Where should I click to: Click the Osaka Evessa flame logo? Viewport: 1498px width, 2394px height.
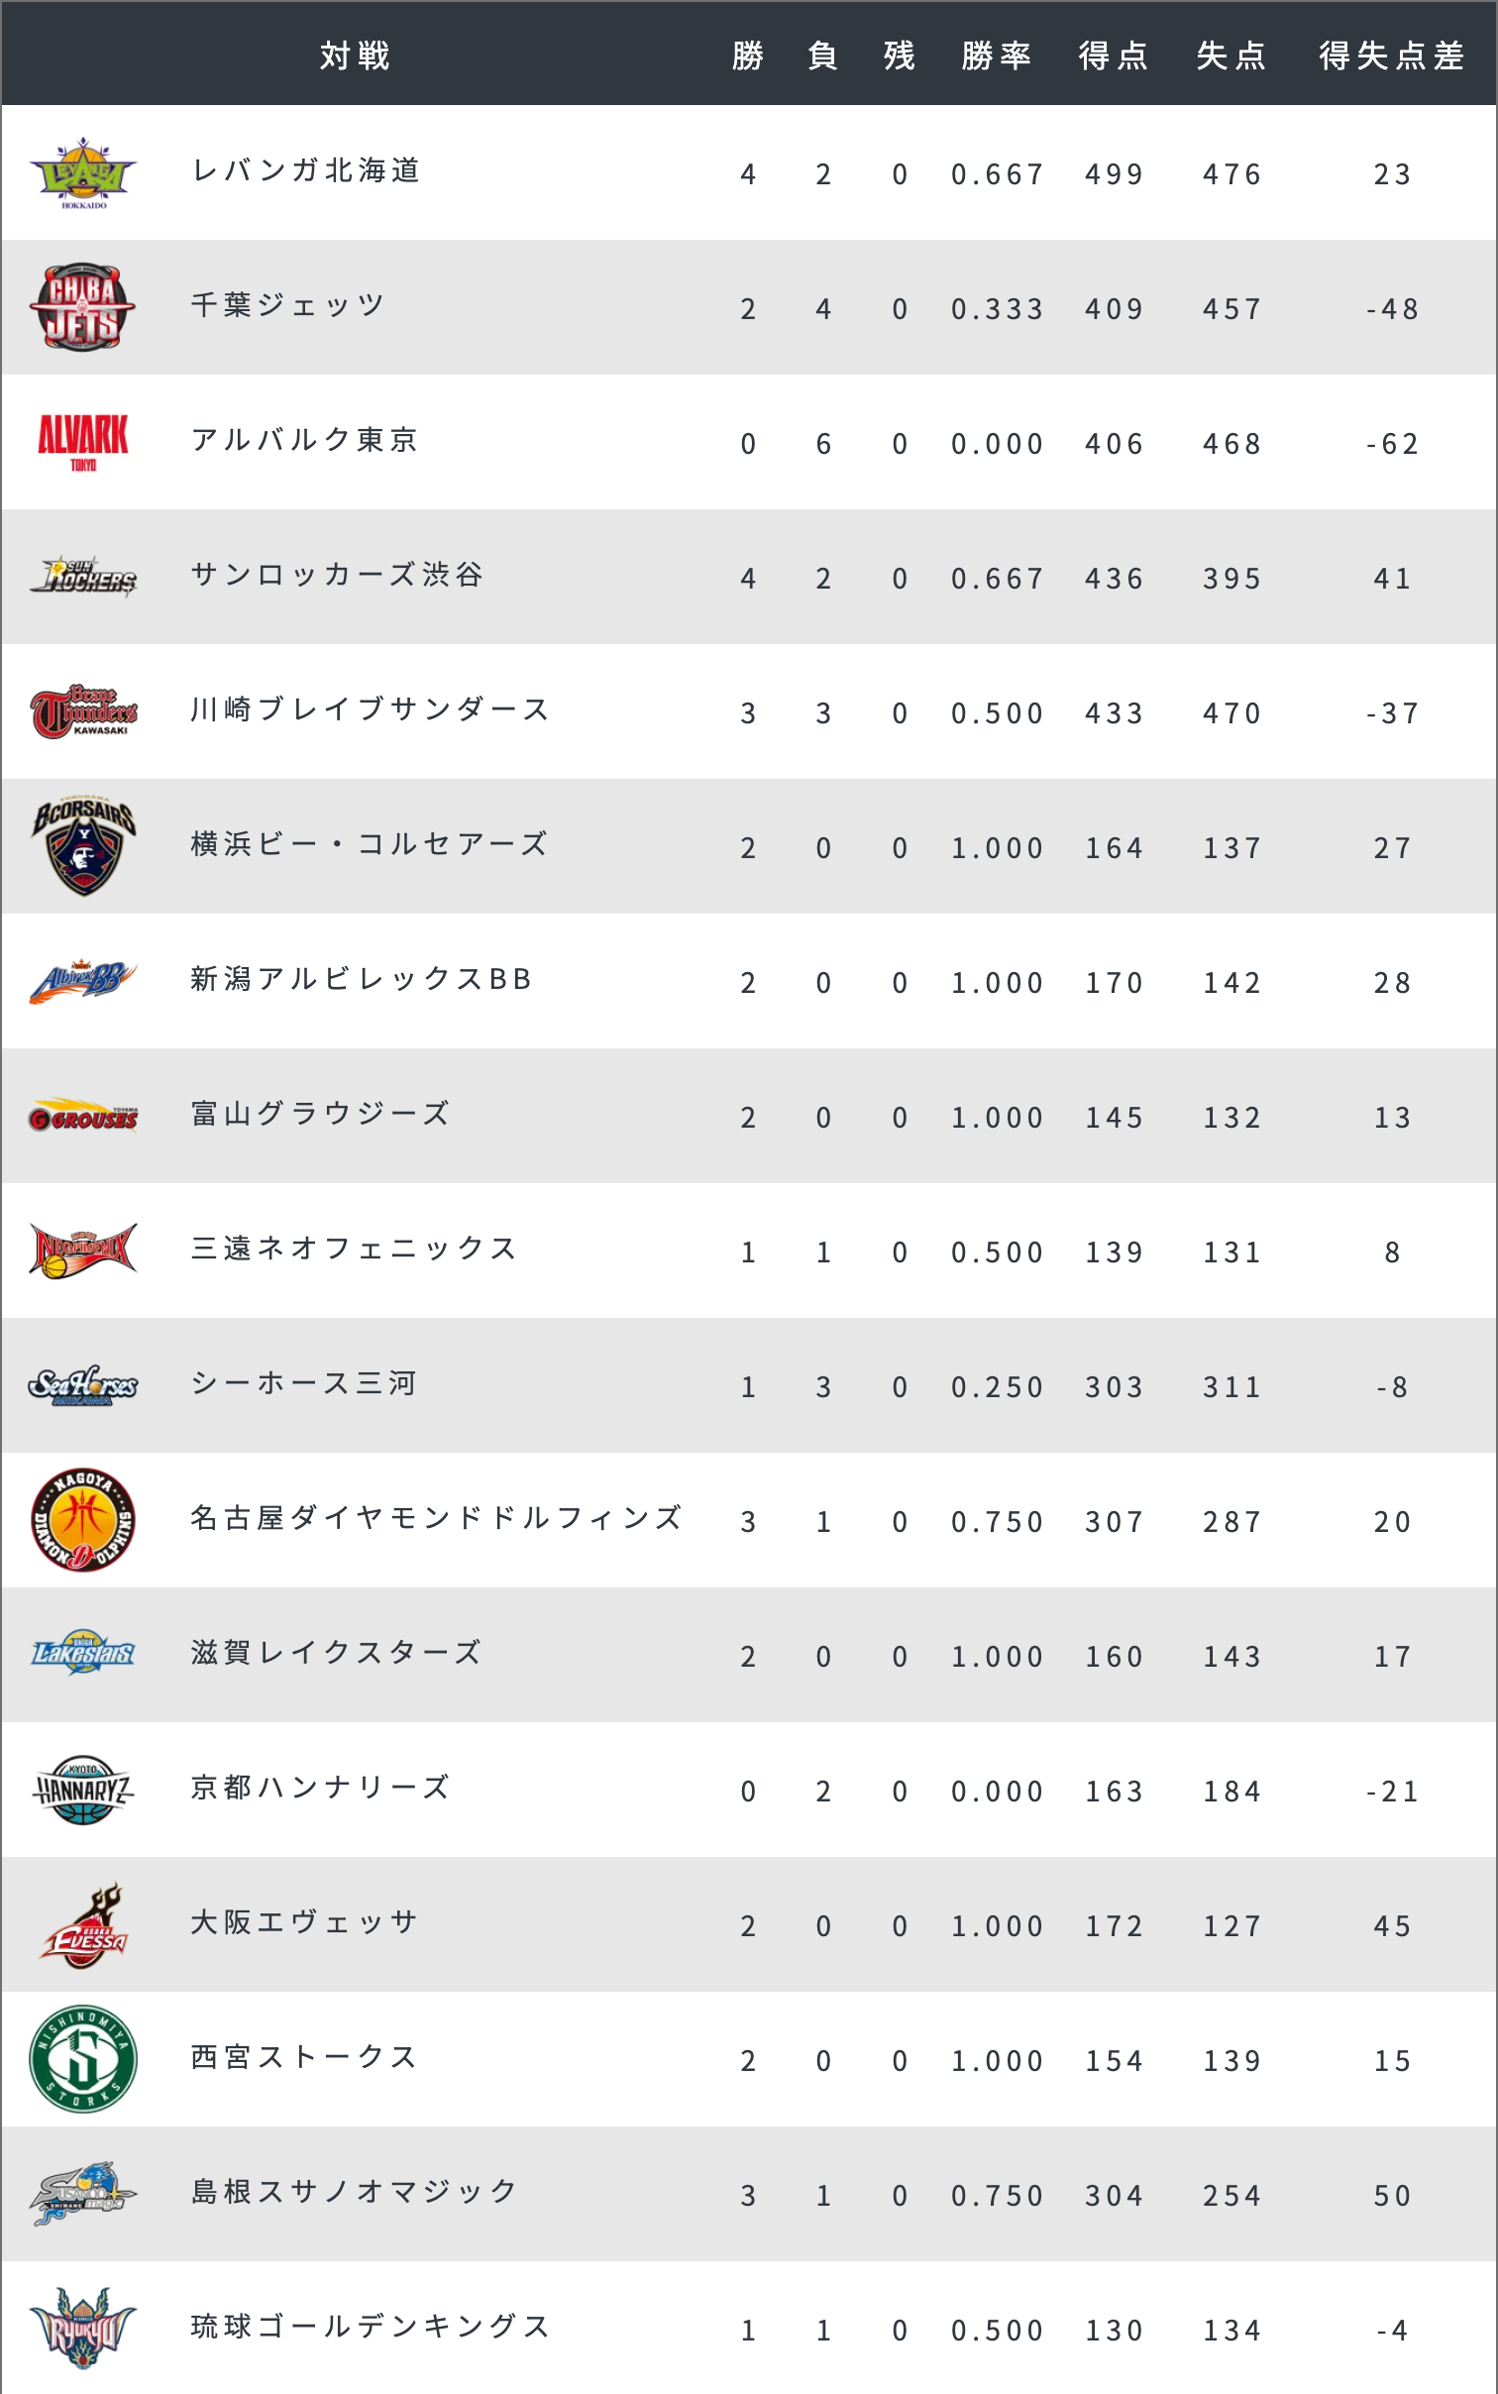pyautogui.click(x=83, y=1925)
